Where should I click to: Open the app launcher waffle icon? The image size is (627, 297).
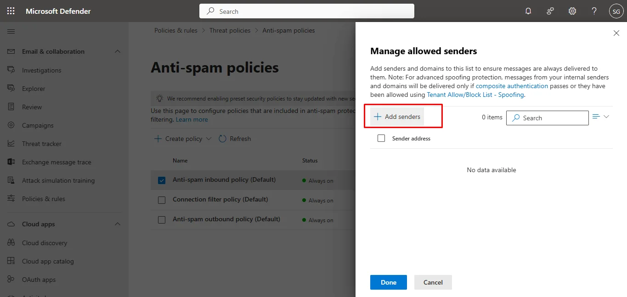coord(11,11)
